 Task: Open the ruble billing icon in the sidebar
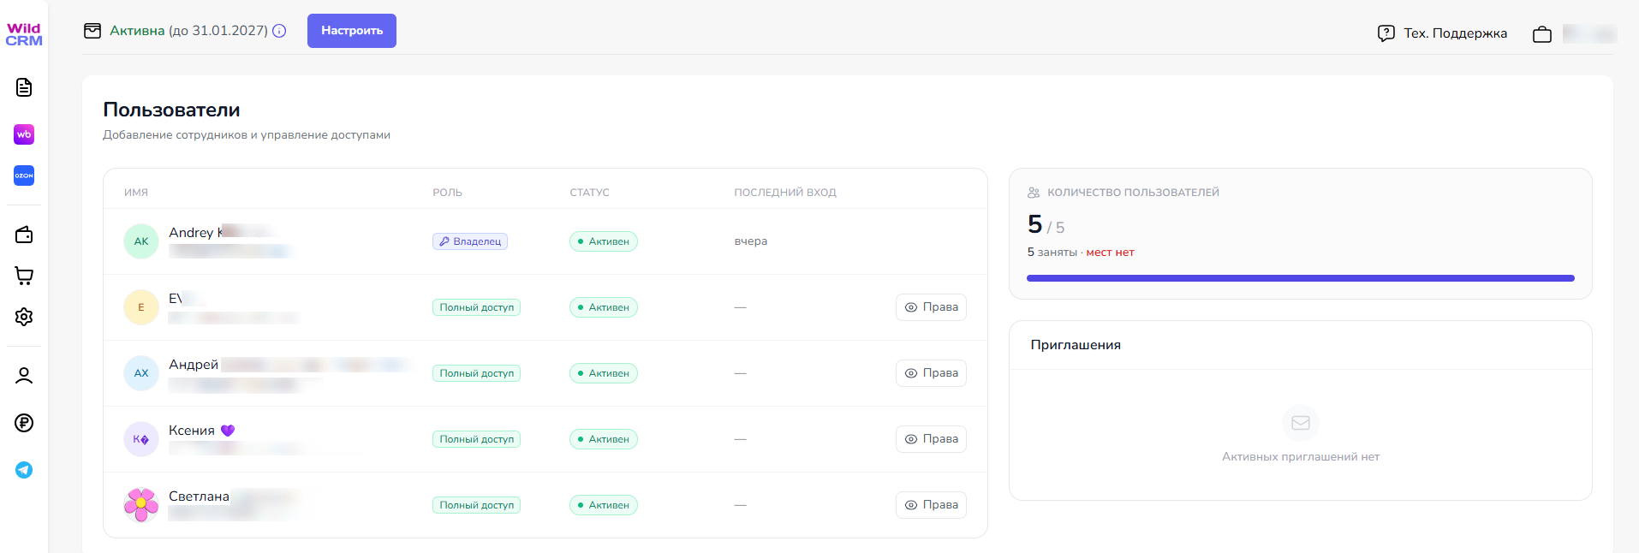24,423
